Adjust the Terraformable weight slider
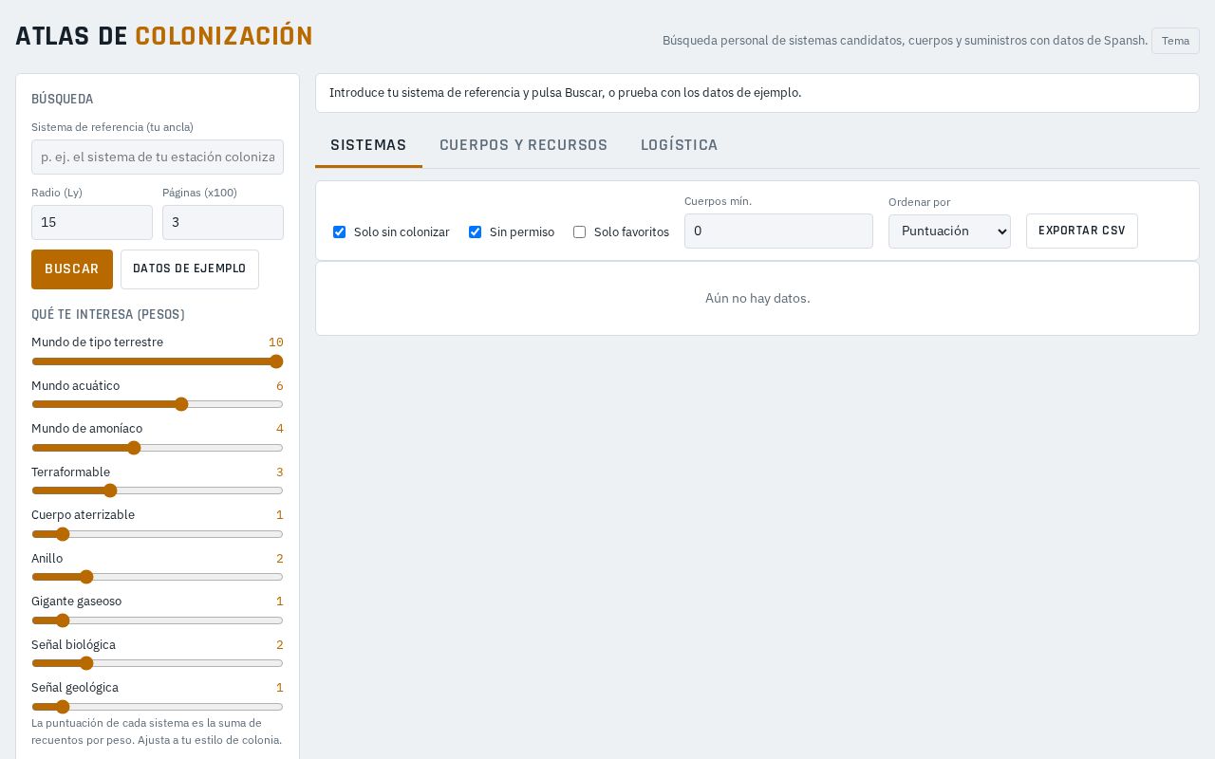The height and width of the screenshot is (759, 1215). coord(158,491)
